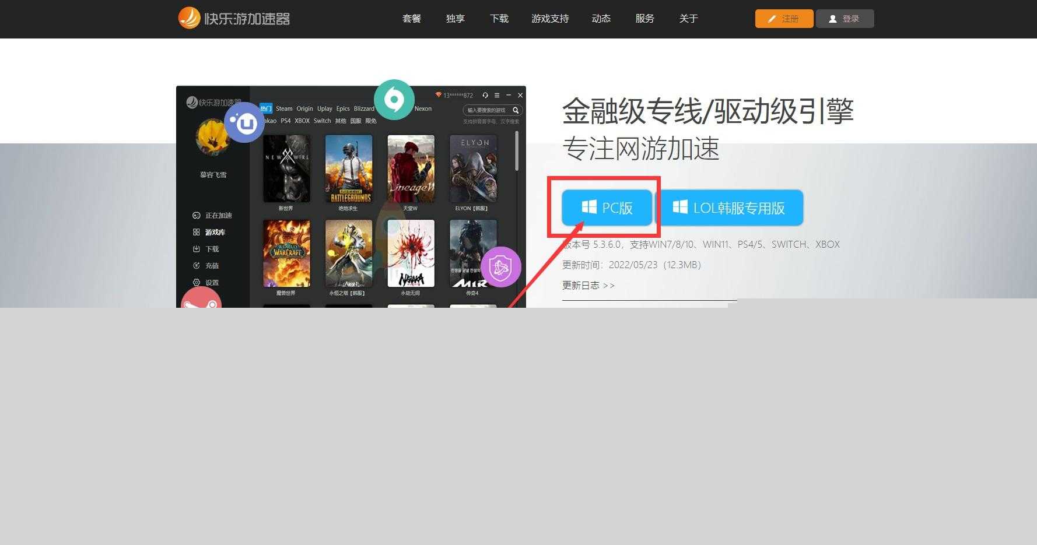
Task: Click the search magnifier icon in app
Action: tap(516, 110)
